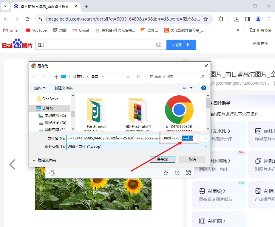Open the YouTube bookmark
Viewport: 275px width, 227px height.
(x=36, y=30)
